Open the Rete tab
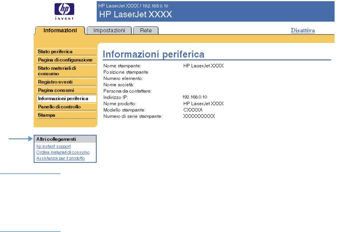 [146, 31]
